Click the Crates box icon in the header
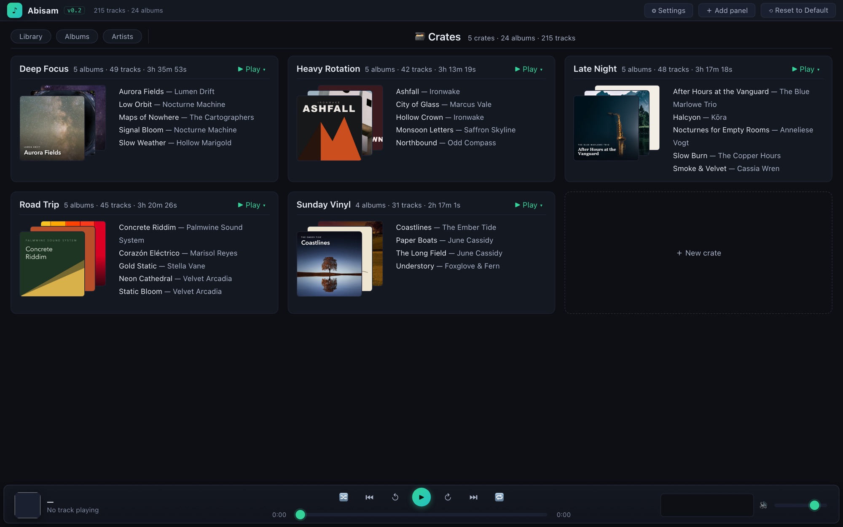 coord(419,37)
